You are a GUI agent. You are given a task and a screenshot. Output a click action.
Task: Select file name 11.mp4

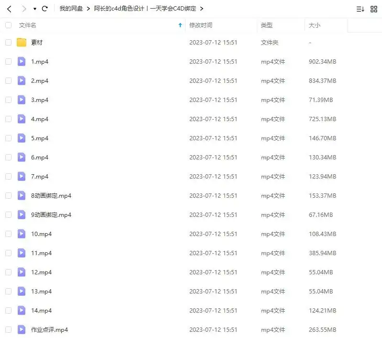[42, 253]
